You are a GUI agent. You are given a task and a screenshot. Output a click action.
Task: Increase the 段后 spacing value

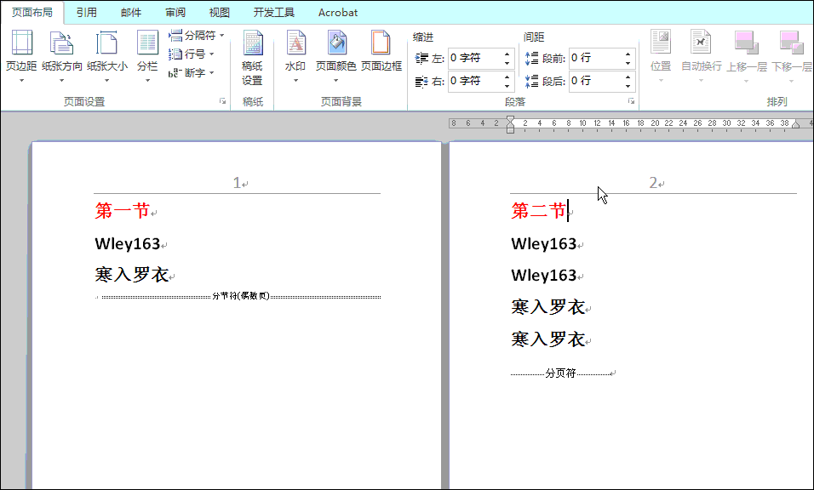628,77
